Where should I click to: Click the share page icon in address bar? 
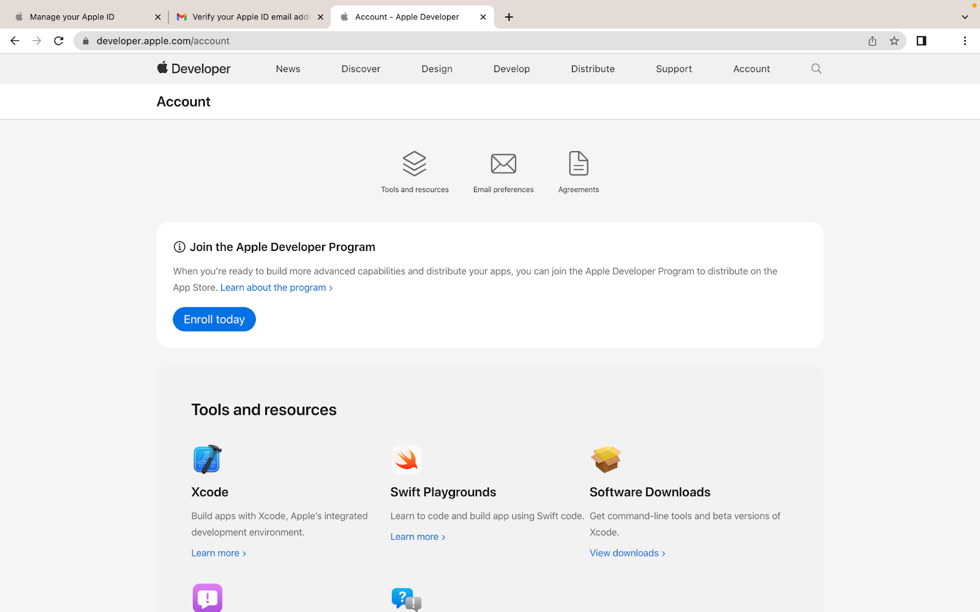click(x=872, y=41)
